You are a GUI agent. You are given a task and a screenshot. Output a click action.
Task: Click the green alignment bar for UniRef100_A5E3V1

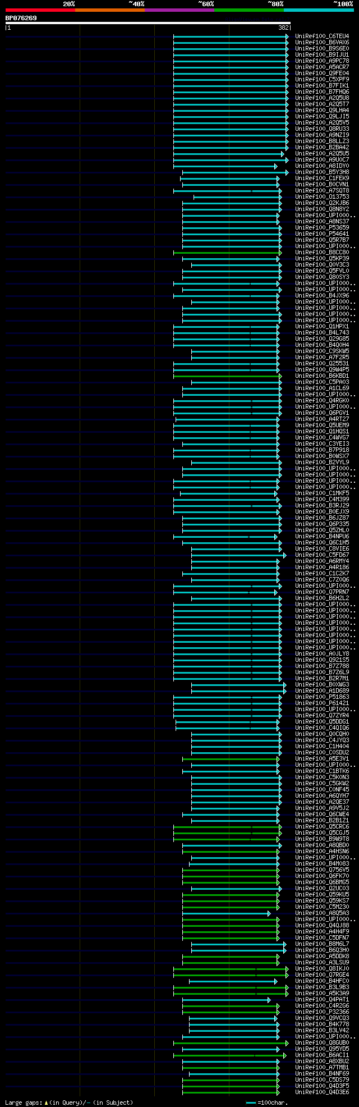(x=231, y=759)
